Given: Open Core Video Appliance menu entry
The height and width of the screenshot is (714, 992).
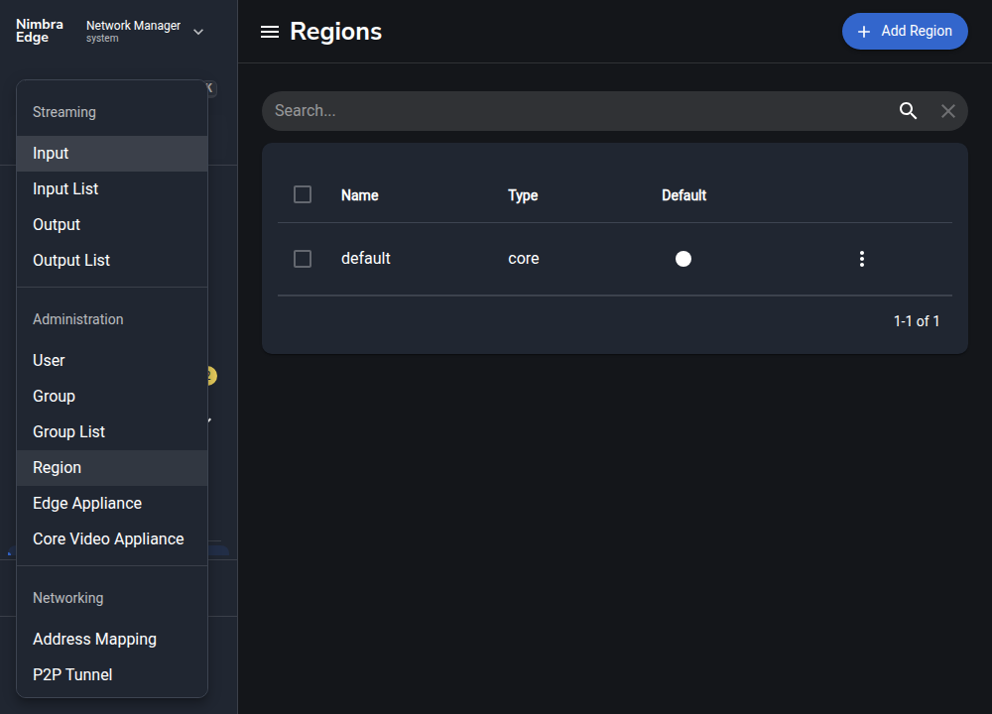Looking at the screenshot, I should pyautogui.click(x=112, y=539).
